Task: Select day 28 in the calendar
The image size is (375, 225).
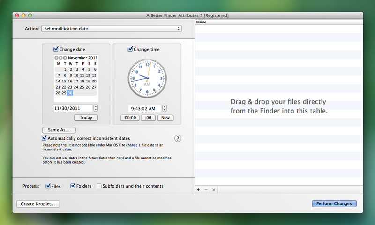Action: coord(58,93)
